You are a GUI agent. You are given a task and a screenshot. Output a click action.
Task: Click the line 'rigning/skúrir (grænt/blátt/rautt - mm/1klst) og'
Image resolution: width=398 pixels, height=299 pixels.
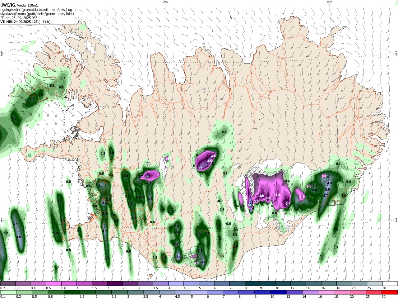(36, 10)
